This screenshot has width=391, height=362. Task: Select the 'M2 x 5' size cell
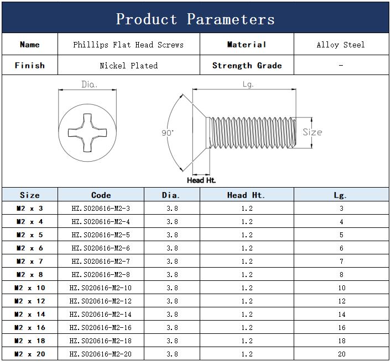[x=30, y=235]
